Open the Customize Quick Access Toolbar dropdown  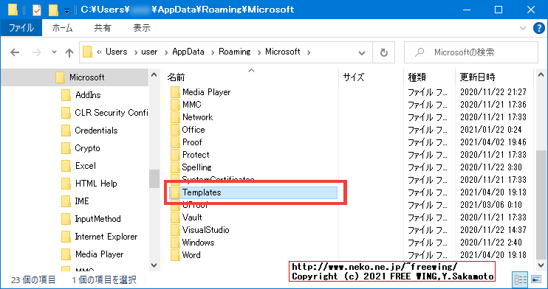[x=66, y=10]
